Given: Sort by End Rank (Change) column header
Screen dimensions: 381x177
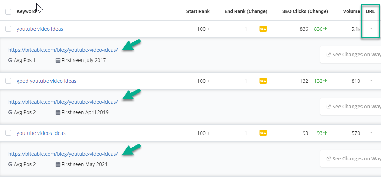Looking at the screenshot, I should tap(246, 11).
